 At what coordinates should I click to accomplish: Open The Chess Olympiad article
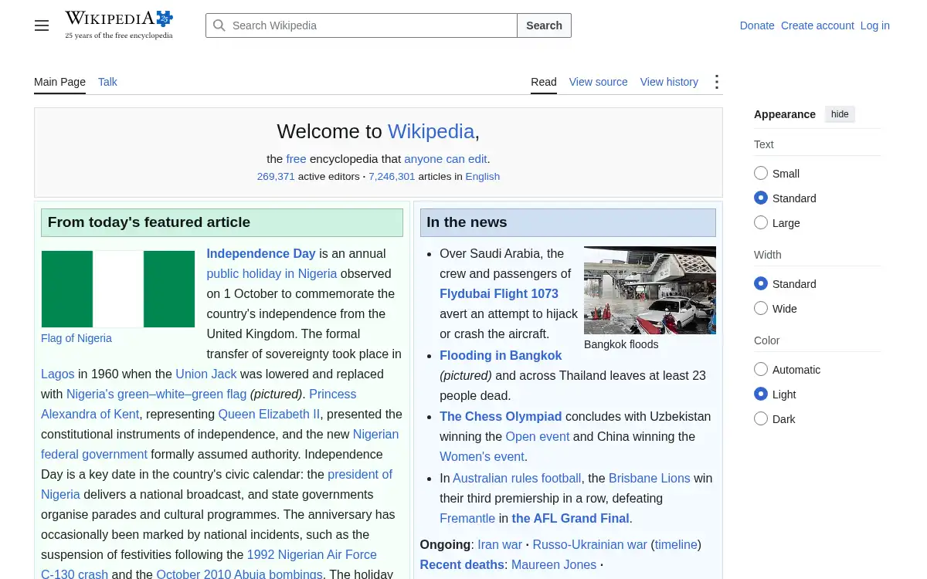(501, 416)
